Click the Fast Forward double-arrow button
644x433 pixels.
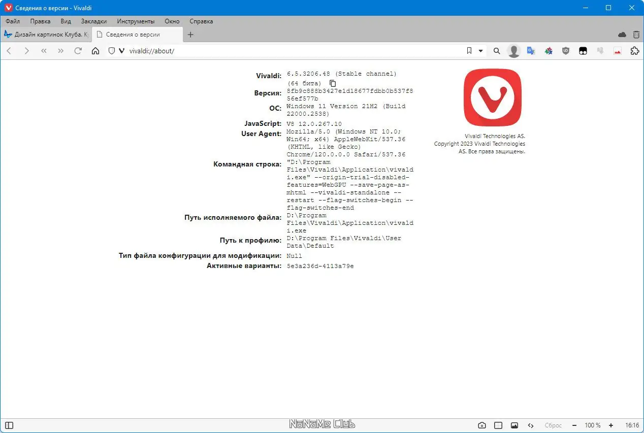61,51
